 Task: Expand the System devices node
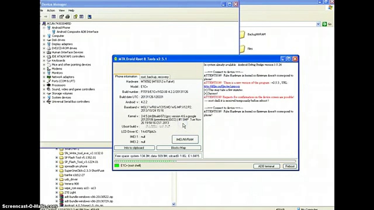click(x=44, y=97)
